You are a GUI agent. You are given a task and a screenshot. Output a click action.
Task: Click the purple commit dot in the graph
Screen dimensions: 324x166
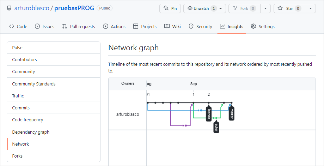[x=186, y=126]
